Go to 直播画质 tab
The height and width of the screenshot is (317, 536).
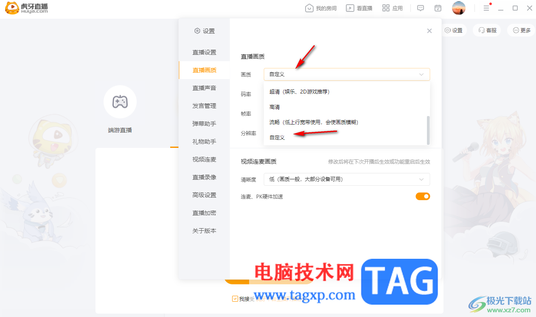(x=204, y=70)
